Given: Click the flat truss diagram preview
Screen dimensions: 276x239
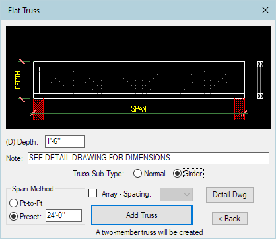Looking at the screenshot, I should [x=139, y=78].
